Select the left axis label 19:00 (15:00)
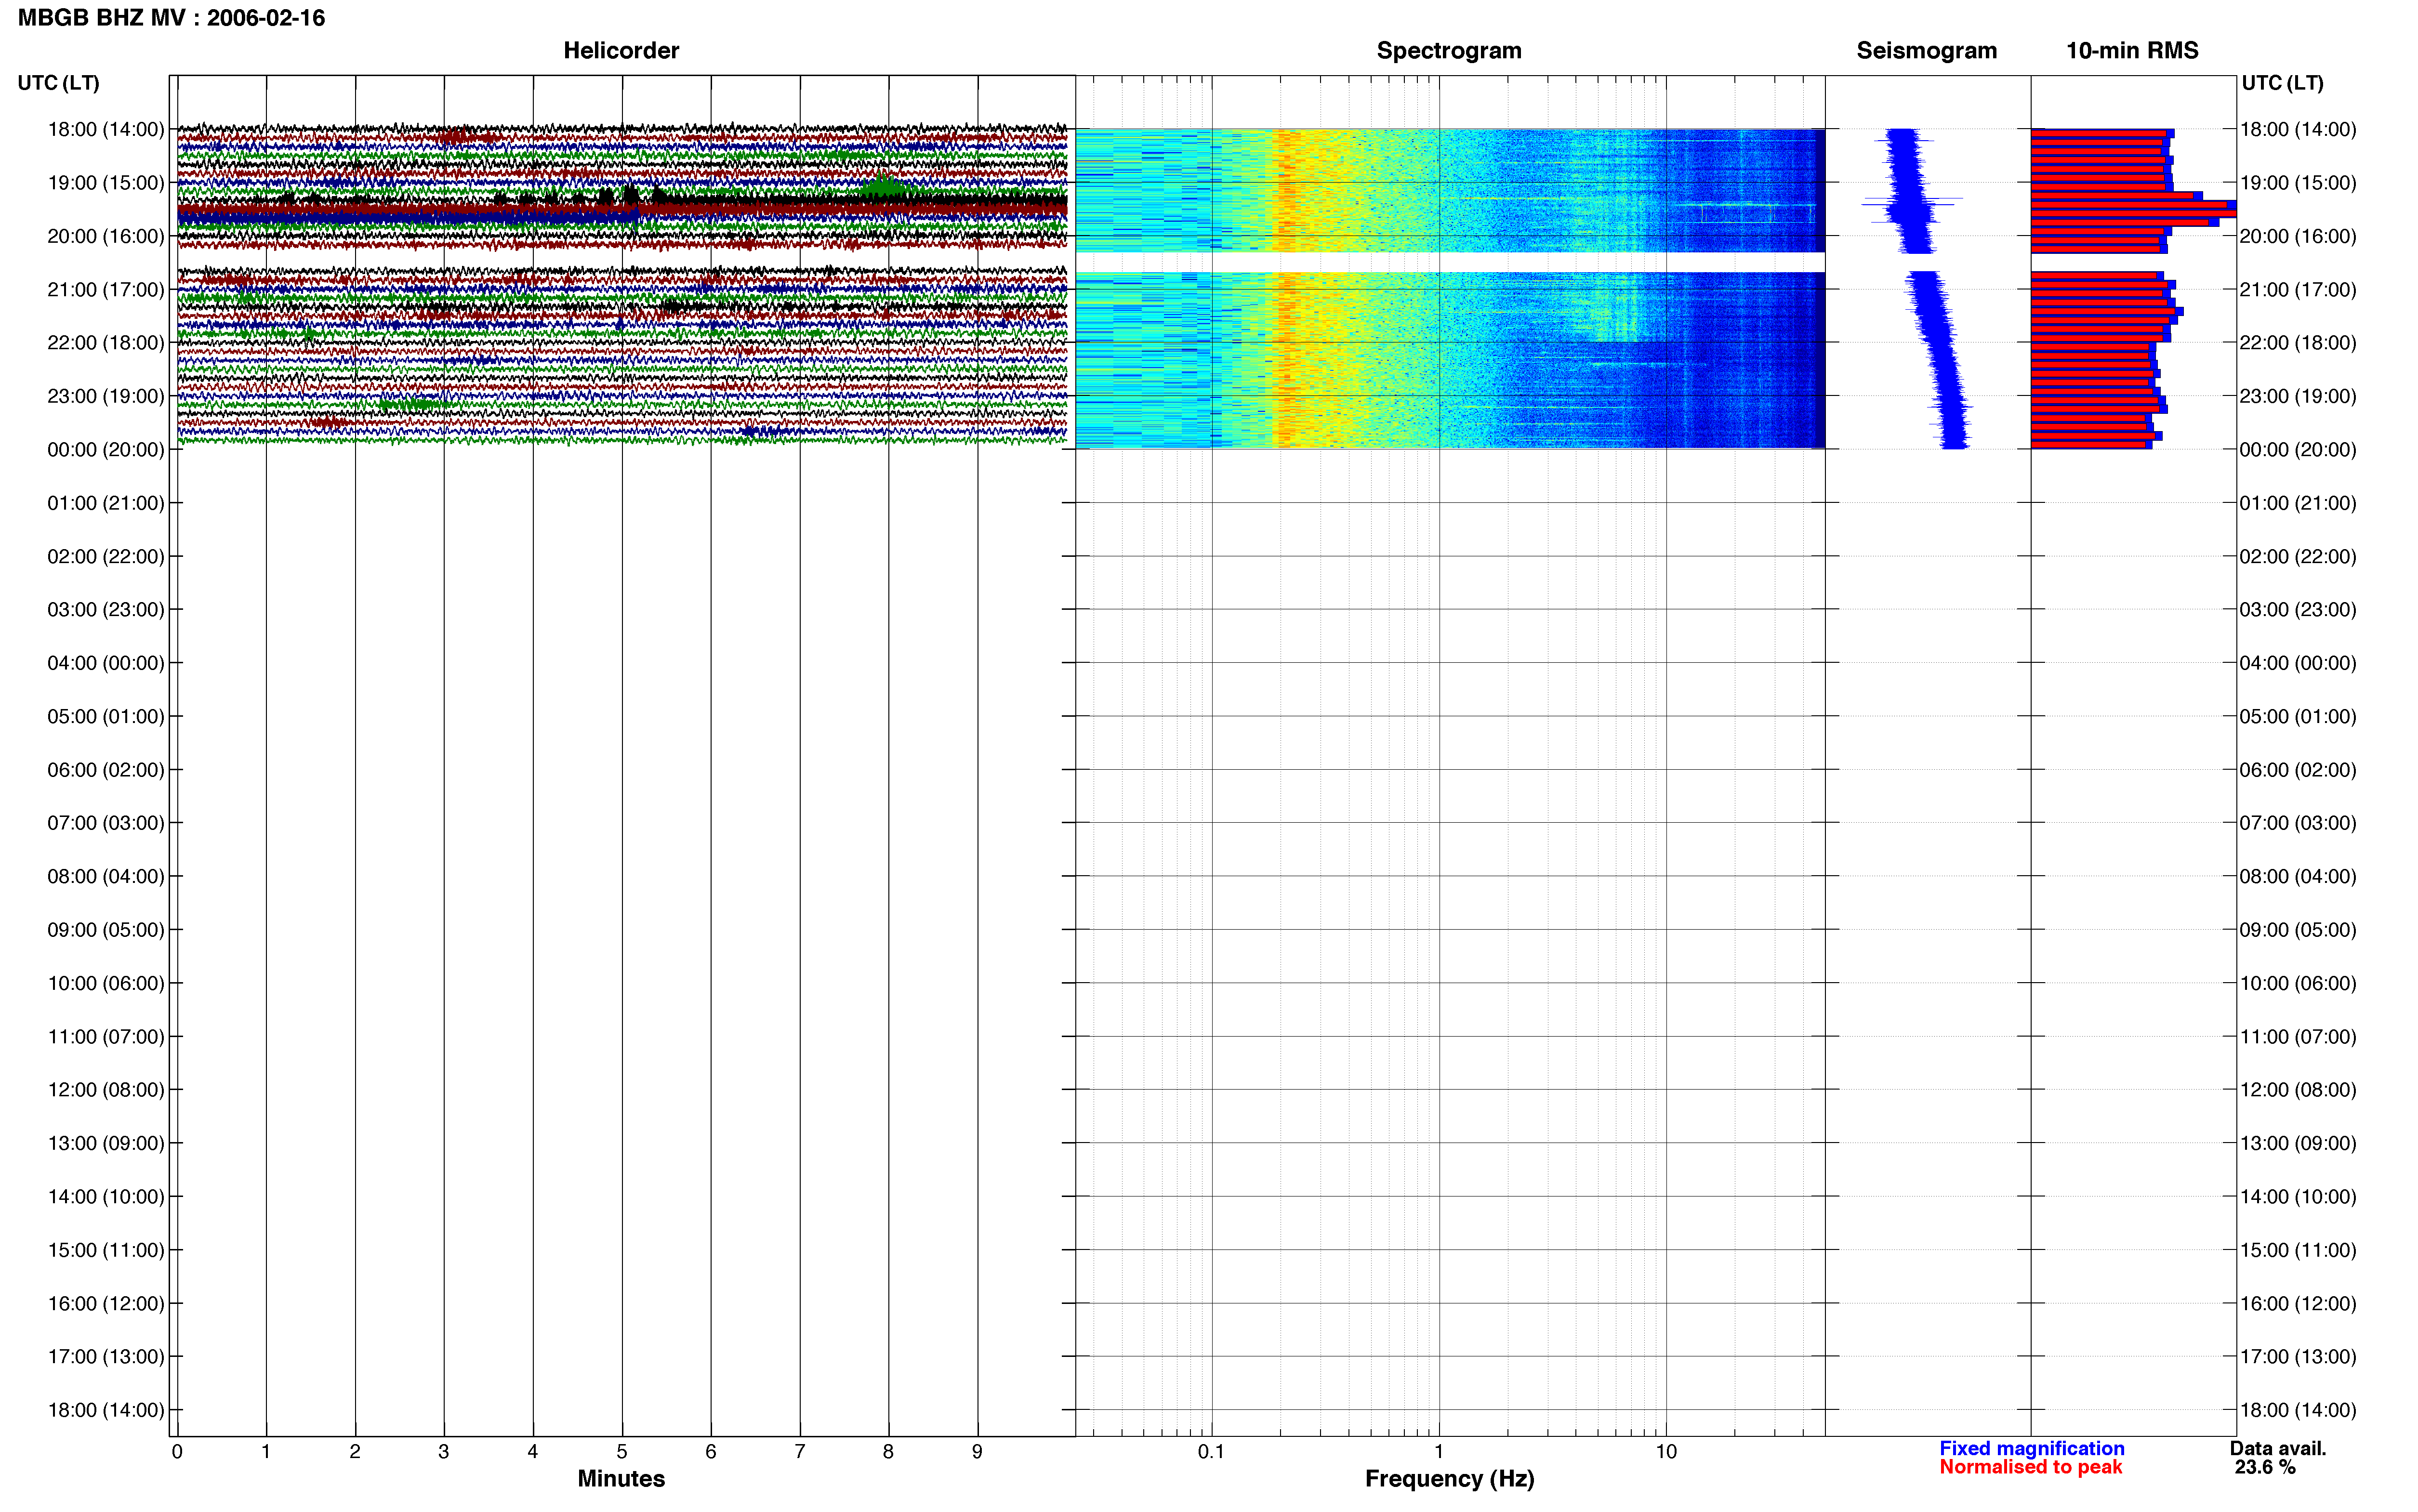The image size is (2418, 1512). (x=106, y=183)
